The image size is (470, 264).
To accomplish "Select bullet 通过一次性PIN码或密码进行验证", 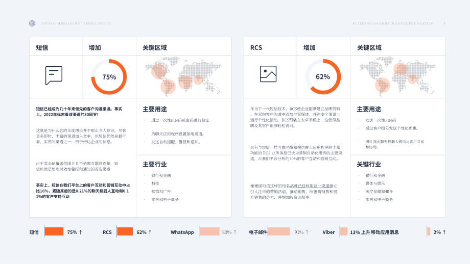I will [x=180, y=120].
